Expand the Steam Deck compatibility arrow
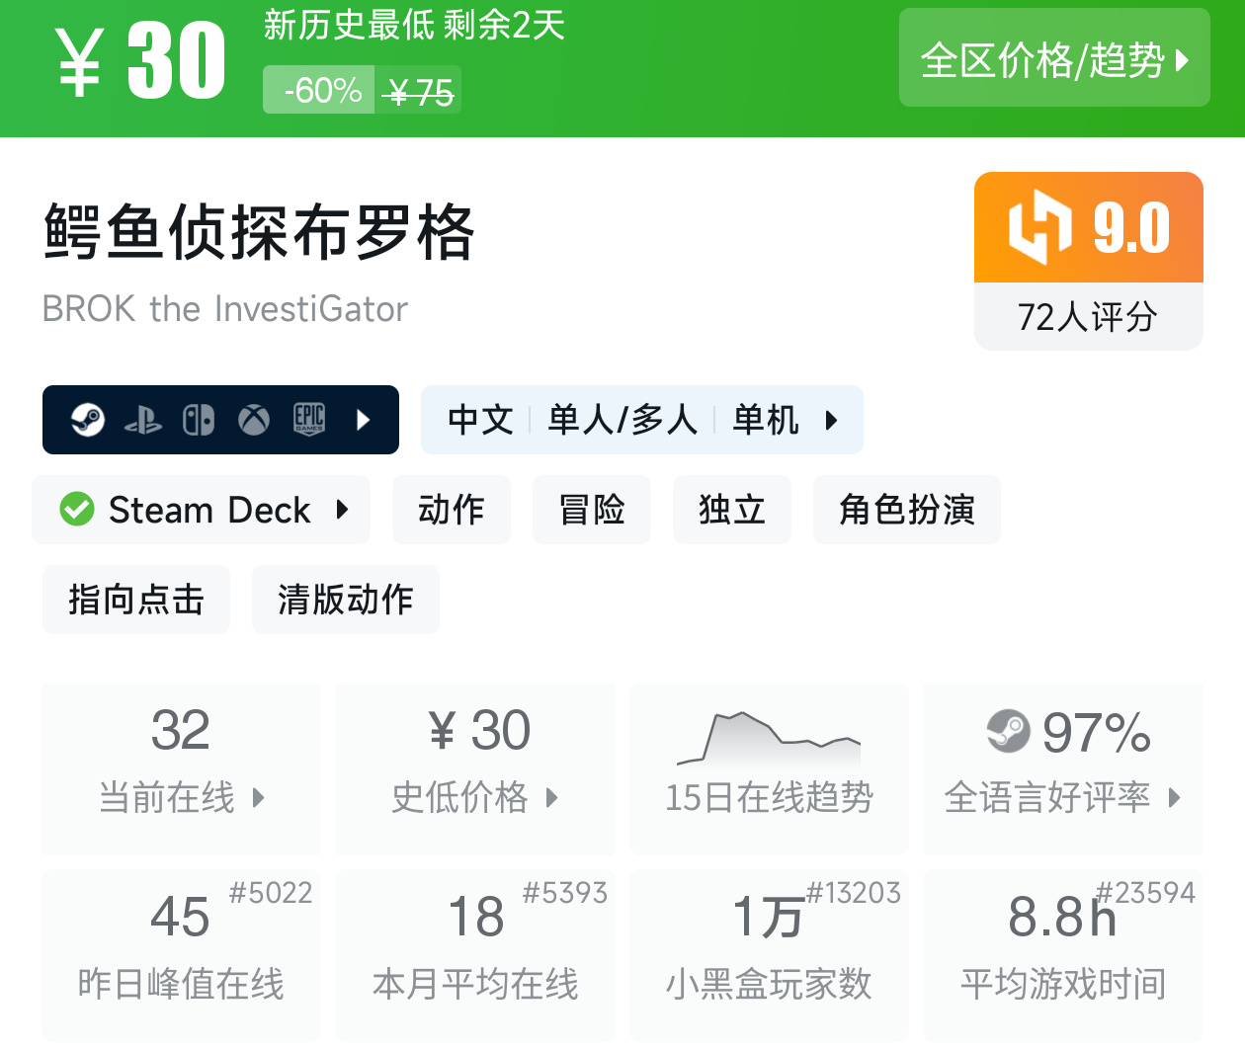The width and height of the screenshot is (1245, 1048). click(342, 510)
